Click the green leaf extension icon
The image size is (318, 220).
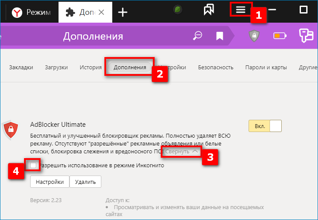(178, 10)
